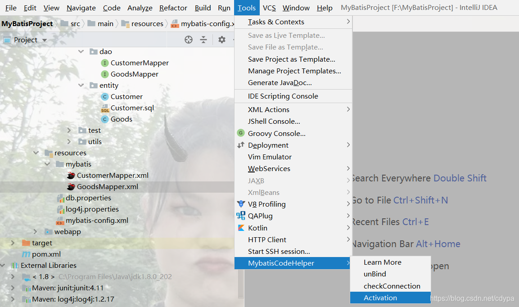Click the Kotlin logo icon

(x=241, y=228)
